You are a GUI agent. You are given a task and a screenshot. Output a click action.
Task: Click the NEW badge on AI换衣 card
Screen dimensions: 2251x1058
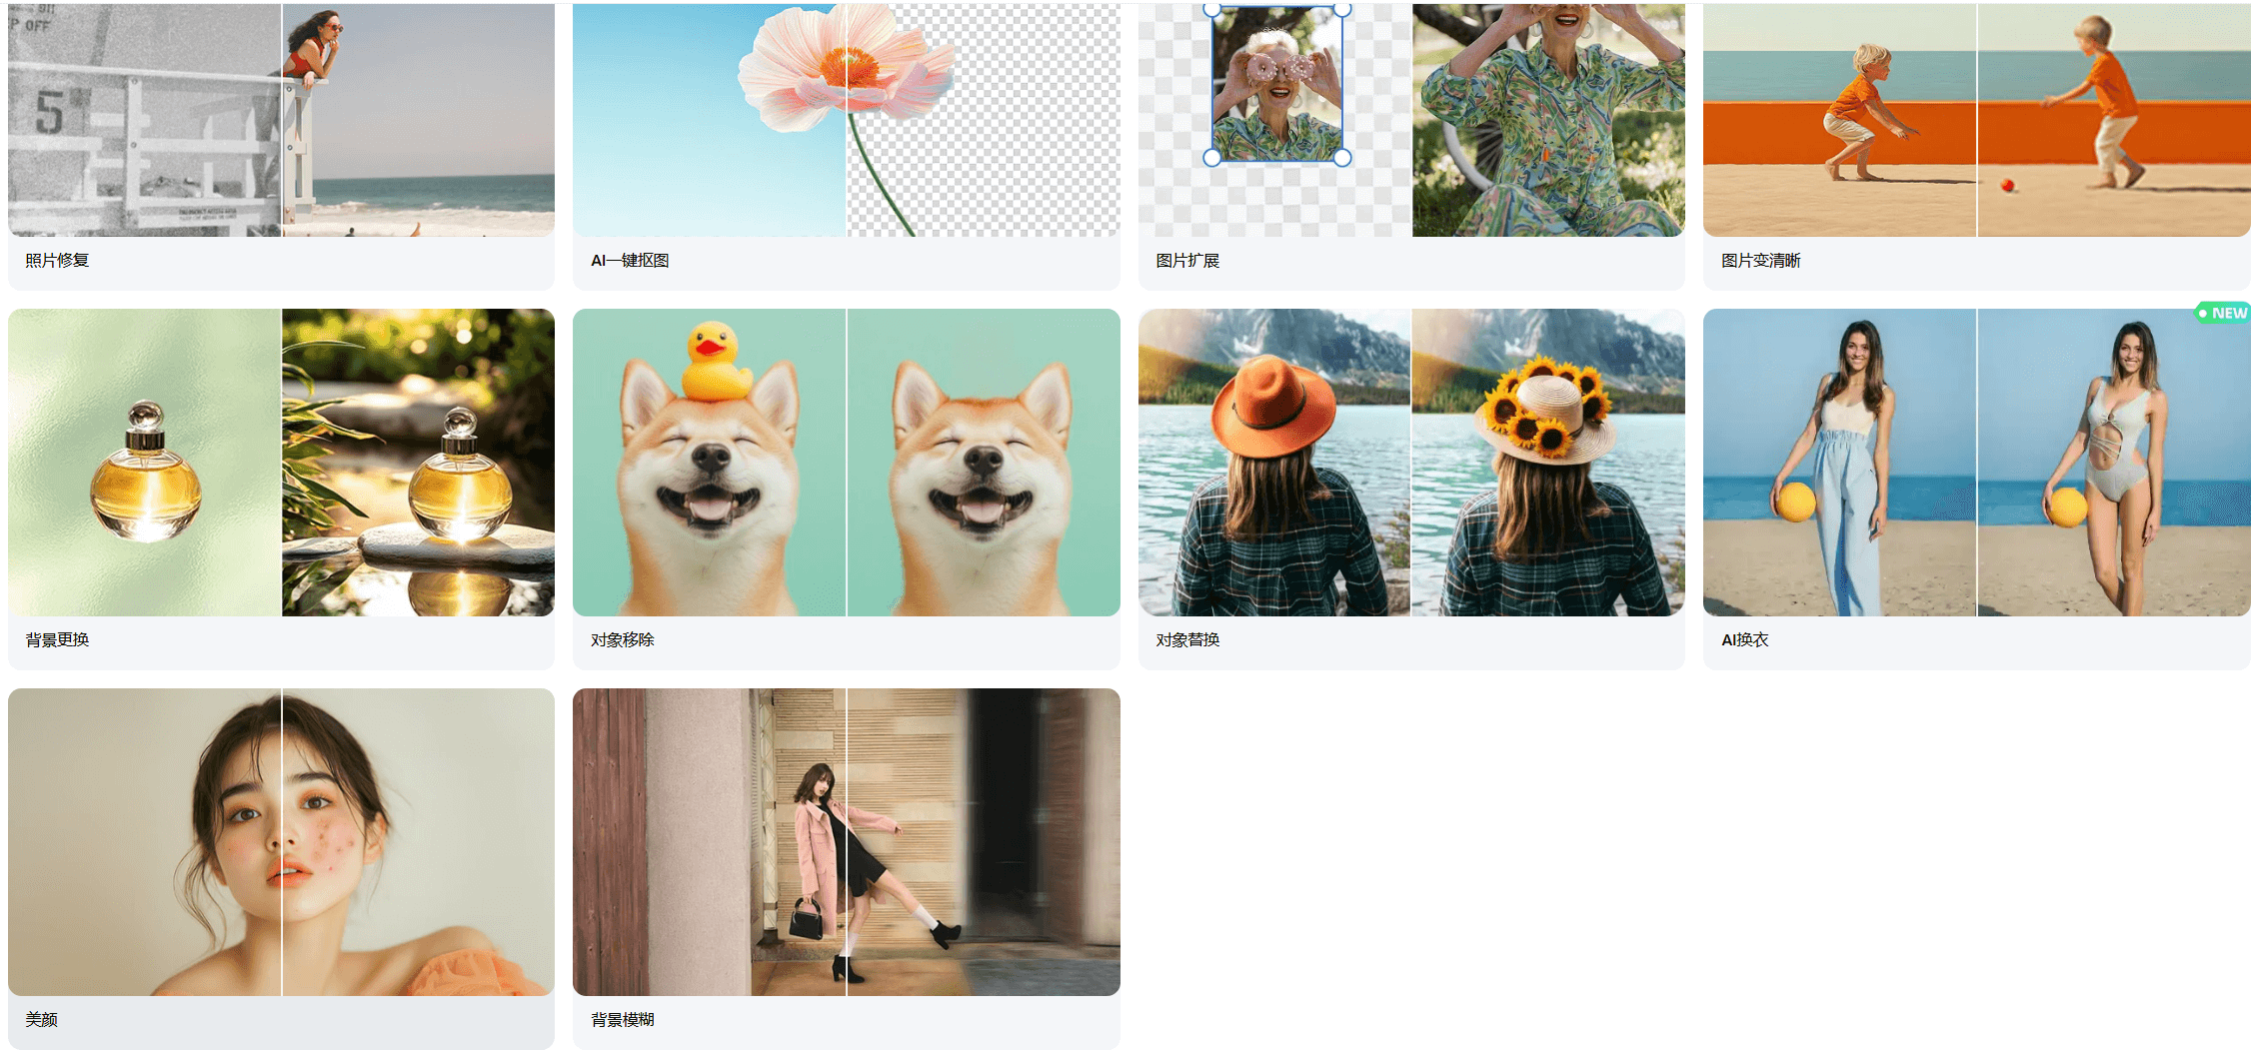(2222, 314)
